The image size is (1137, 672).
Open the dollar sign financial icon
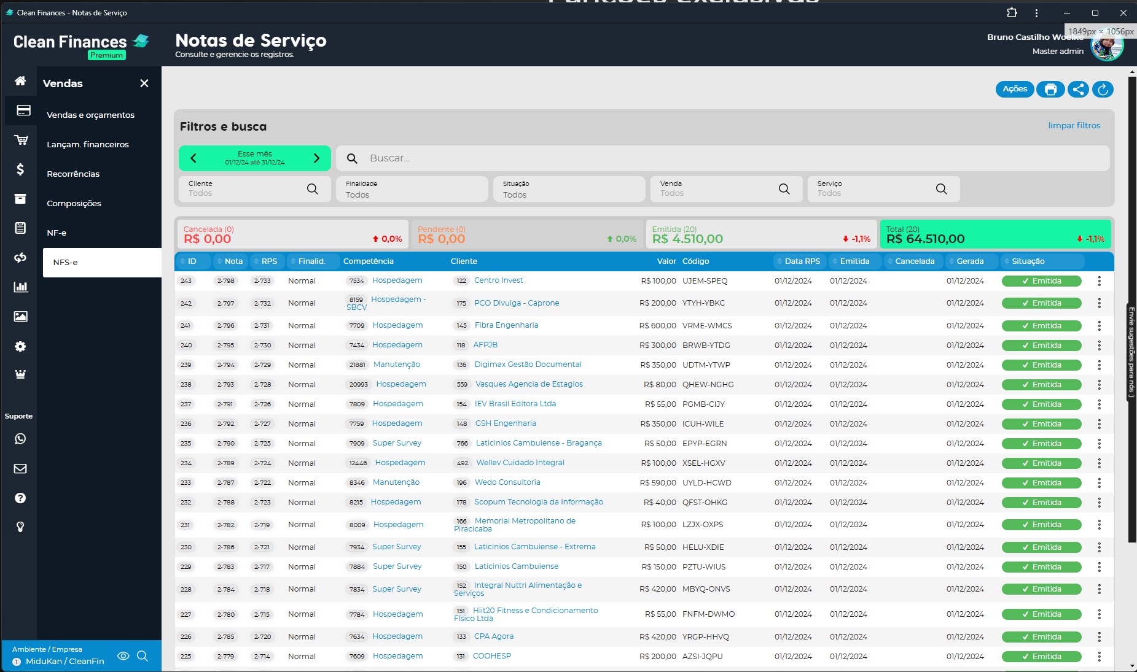[x=20, y=169]
